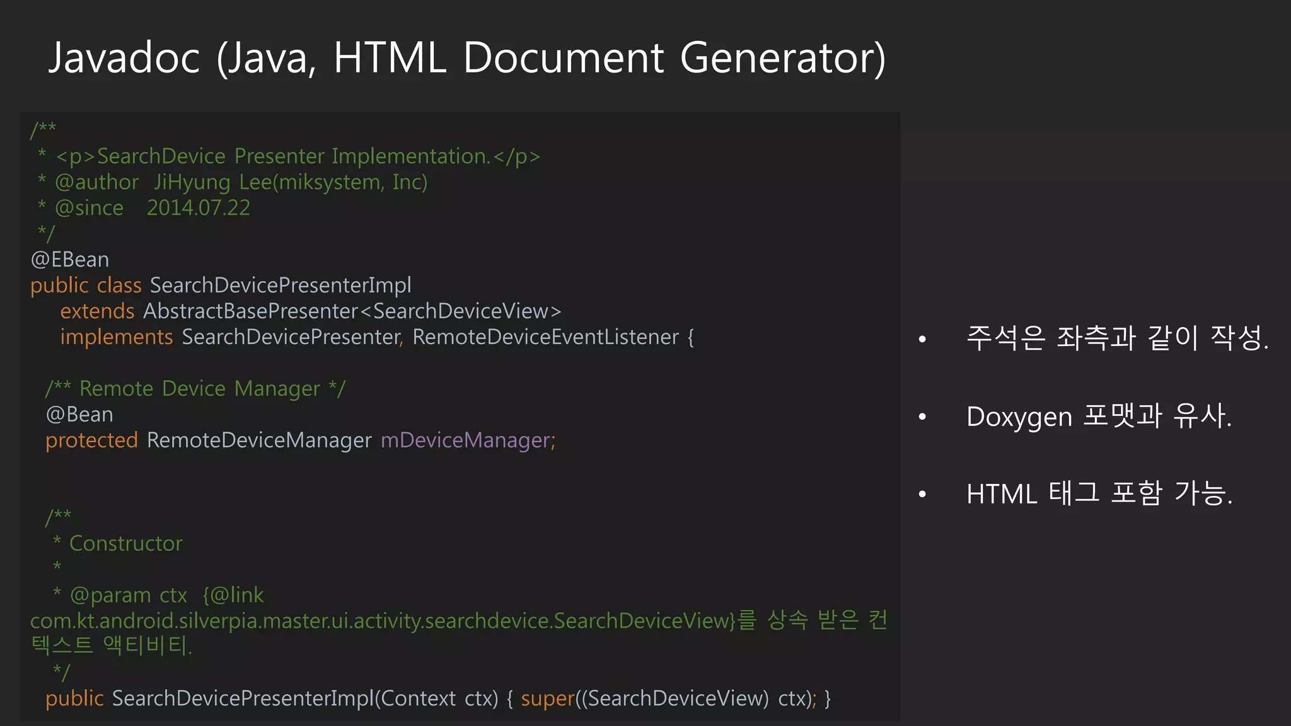Click the '* Constructor' comment line
Viewport: 1291px width, 726px height.
click(x=118, y=543)
